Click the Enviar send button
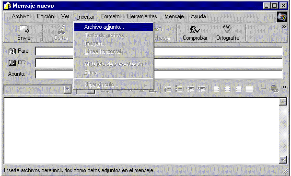The height and width of the screenshot is (176, 291). 24,33
